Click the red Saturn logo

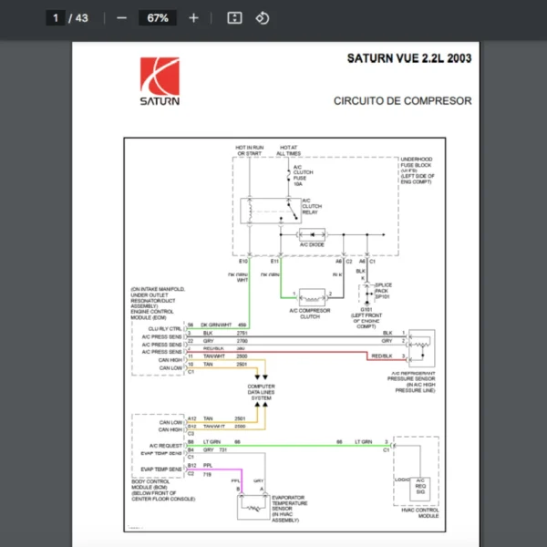(x=160, y=81)
